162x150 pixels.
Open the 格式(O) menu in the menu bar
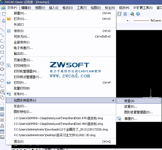[x=67, y=8]
